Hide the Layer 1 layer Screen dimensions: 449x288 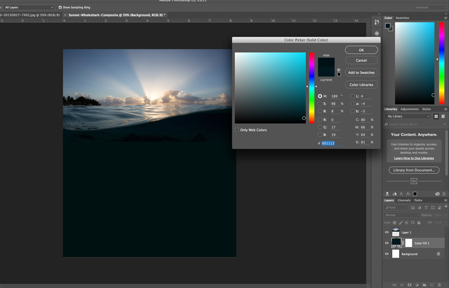[x=387, y=232]
